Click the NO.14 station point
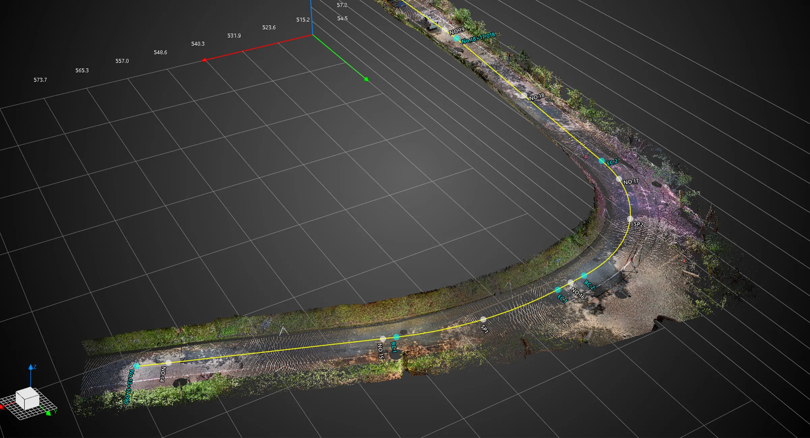Screen dimensions: 810x438 point(169,363)
